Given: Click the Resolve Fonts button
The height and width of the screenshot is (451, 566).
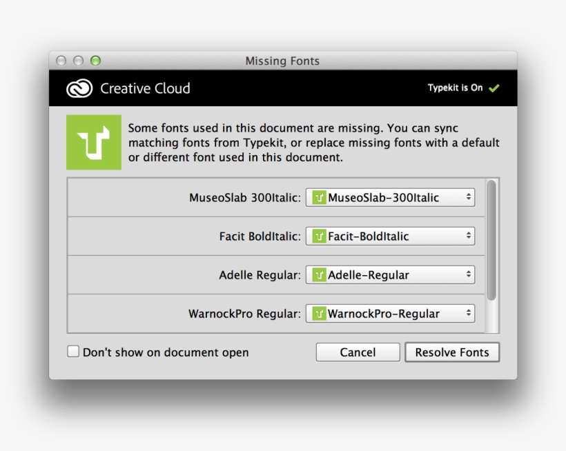Looking at the screenshot, I should pyautogui.click(x=453, y=352).
